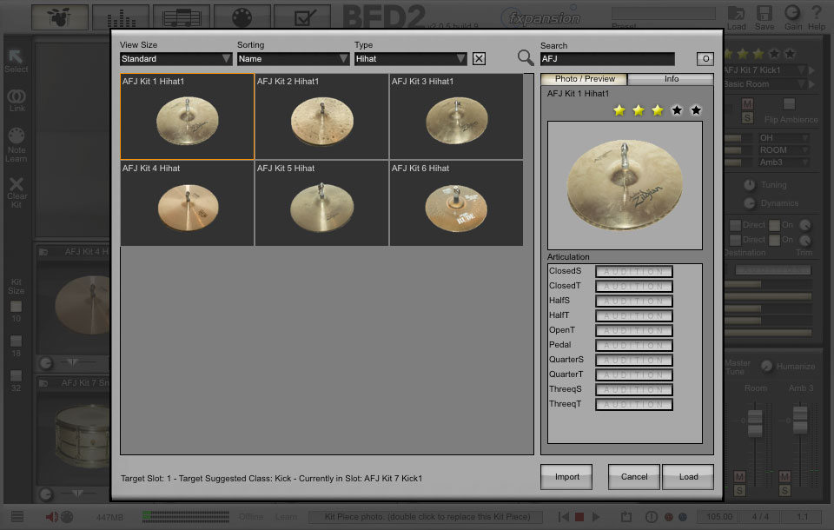This screenshot has height=530, width=834.
Task: Toggle the Flip Ambience checkbox
Action: 789,103
